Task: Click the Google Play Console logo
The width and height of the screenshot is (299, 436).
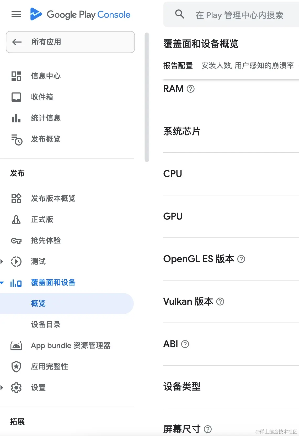Action: 80,14
